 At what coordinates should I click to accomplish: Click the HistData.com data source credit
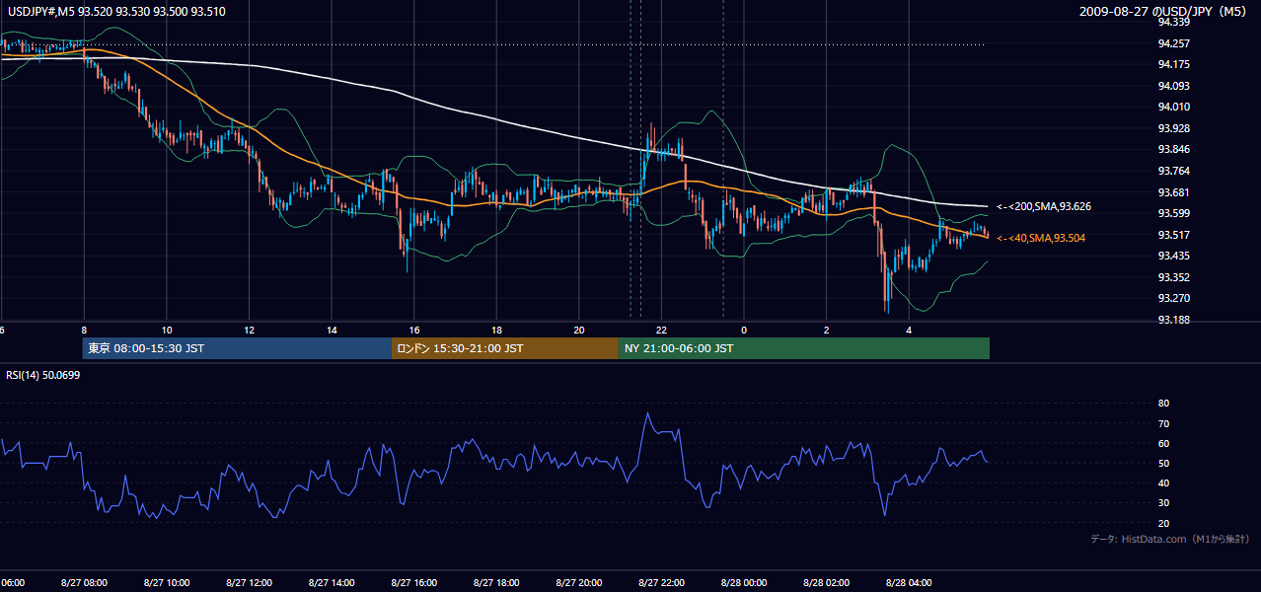[x=1170, y=540]
